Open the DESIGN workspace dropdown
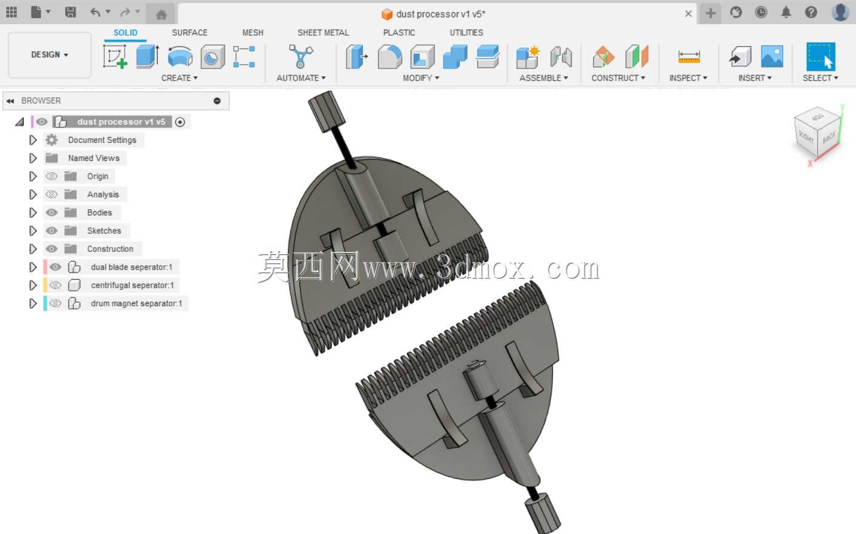Screen dimensions: 856x534 point(50,55)
